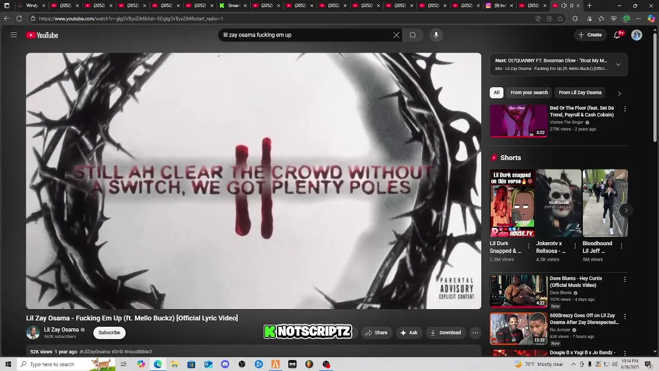Bookmark this page with star icon
This screenshot has width=659, height=371.
560,19
